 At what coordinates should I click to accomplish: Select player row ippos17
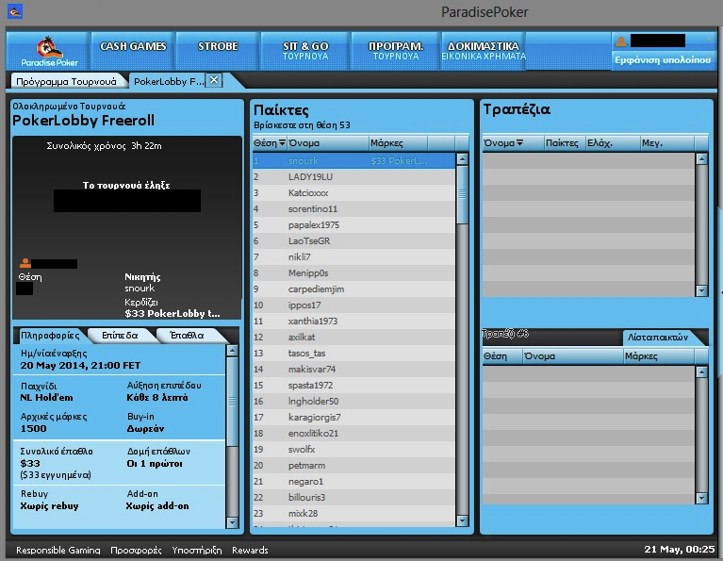(353, 305)
